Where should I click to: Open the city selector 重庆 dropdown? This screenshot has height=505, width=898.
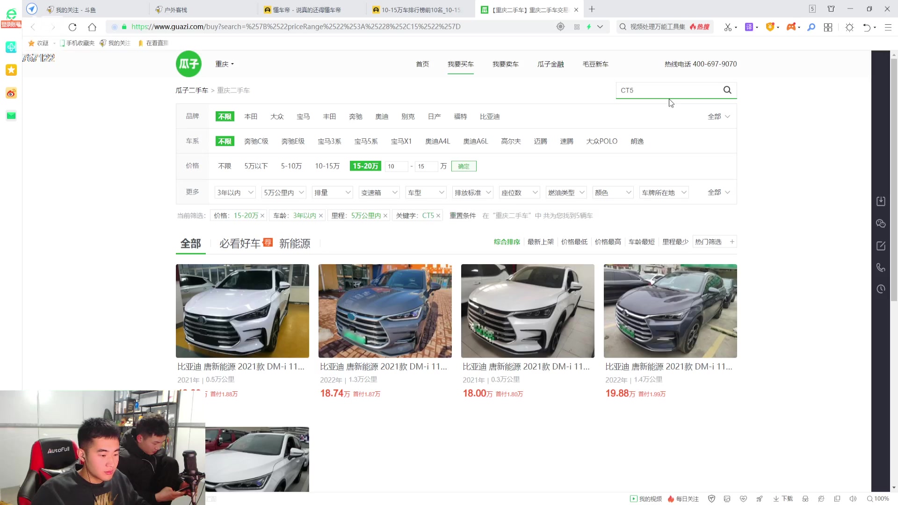click(x=224, y=64)
